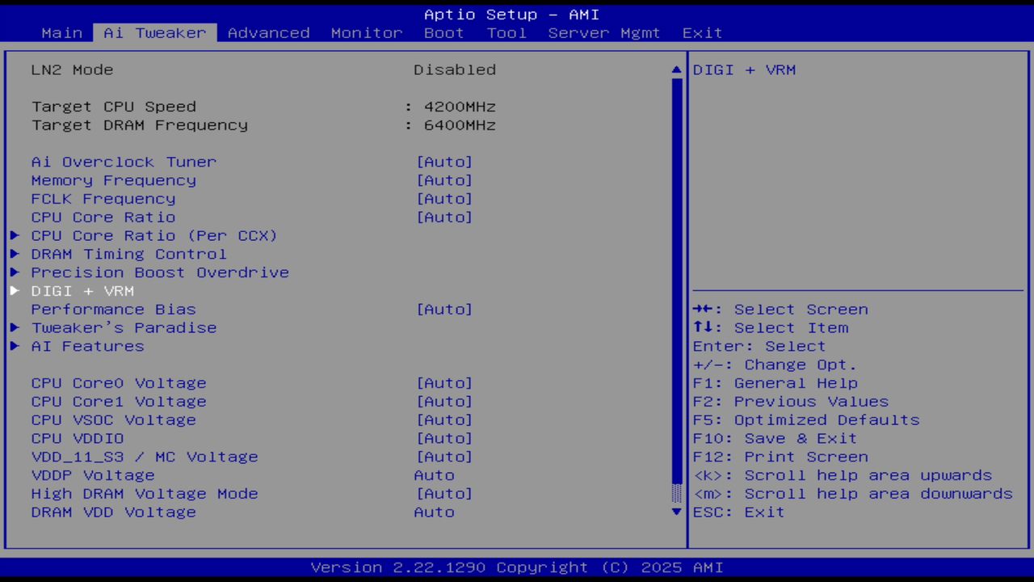This screenshot has height=582, width=1034.
Task: Select the Memory Frequency label
Action: coord(114,181)
